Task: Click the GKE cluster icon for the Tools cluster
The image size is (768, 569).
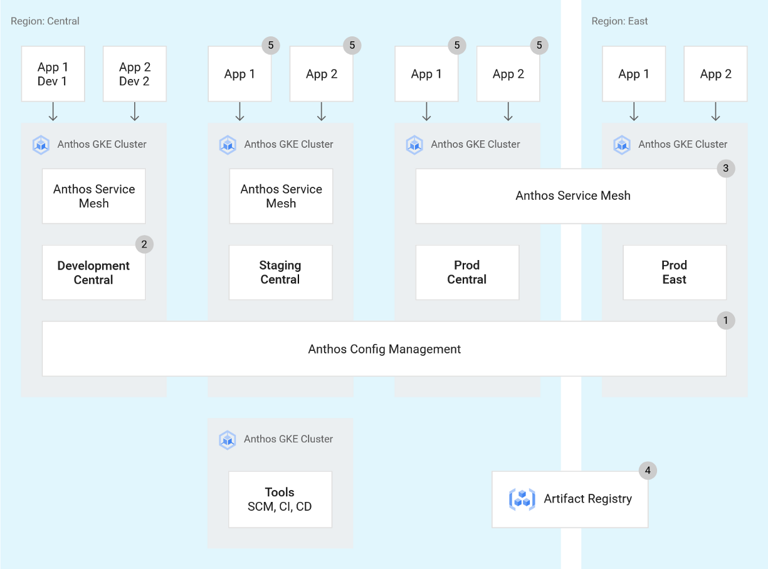Action: tap(228, 440)
